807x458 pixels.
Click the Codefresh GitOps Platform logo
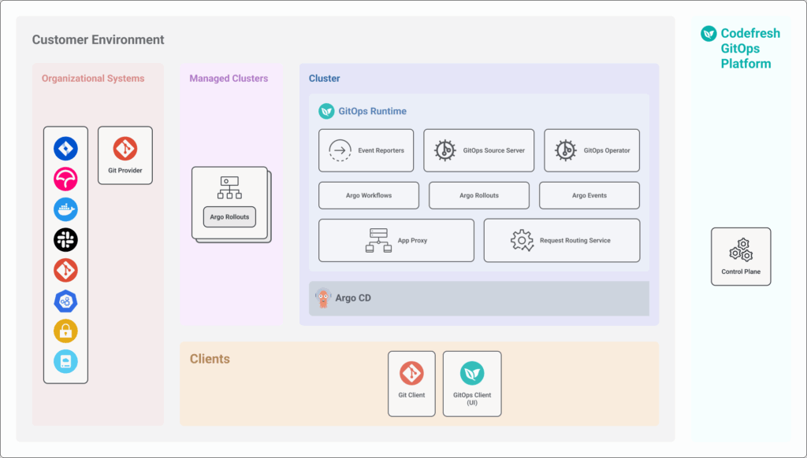(x=708, y=34)
